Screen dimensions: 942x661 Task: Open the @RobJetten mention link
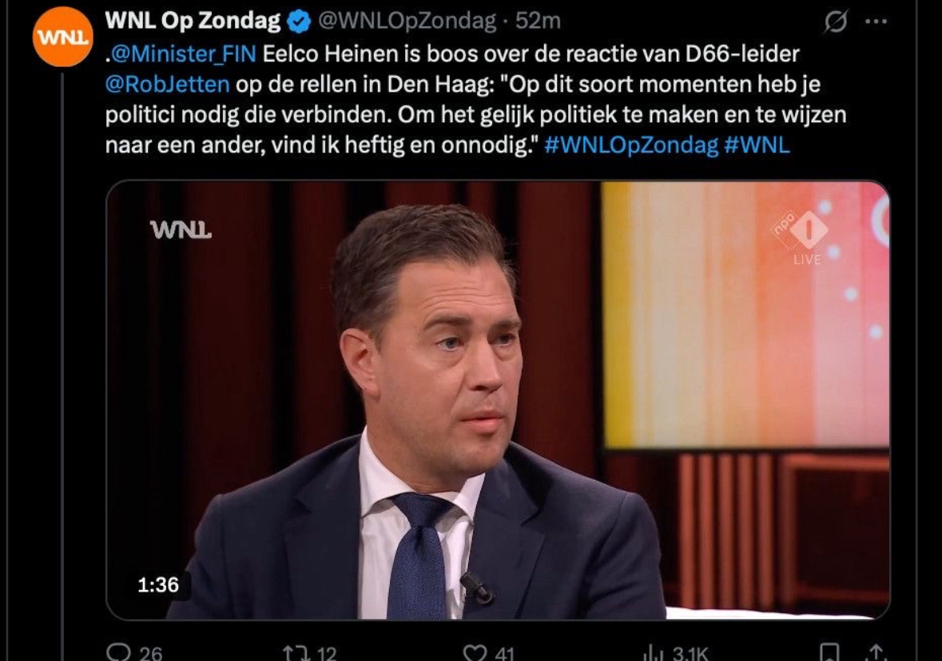pos(167,84)
